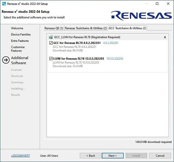
Task: Click the 'Download size: 66.5 MB' text
Action: click(68, 51)
